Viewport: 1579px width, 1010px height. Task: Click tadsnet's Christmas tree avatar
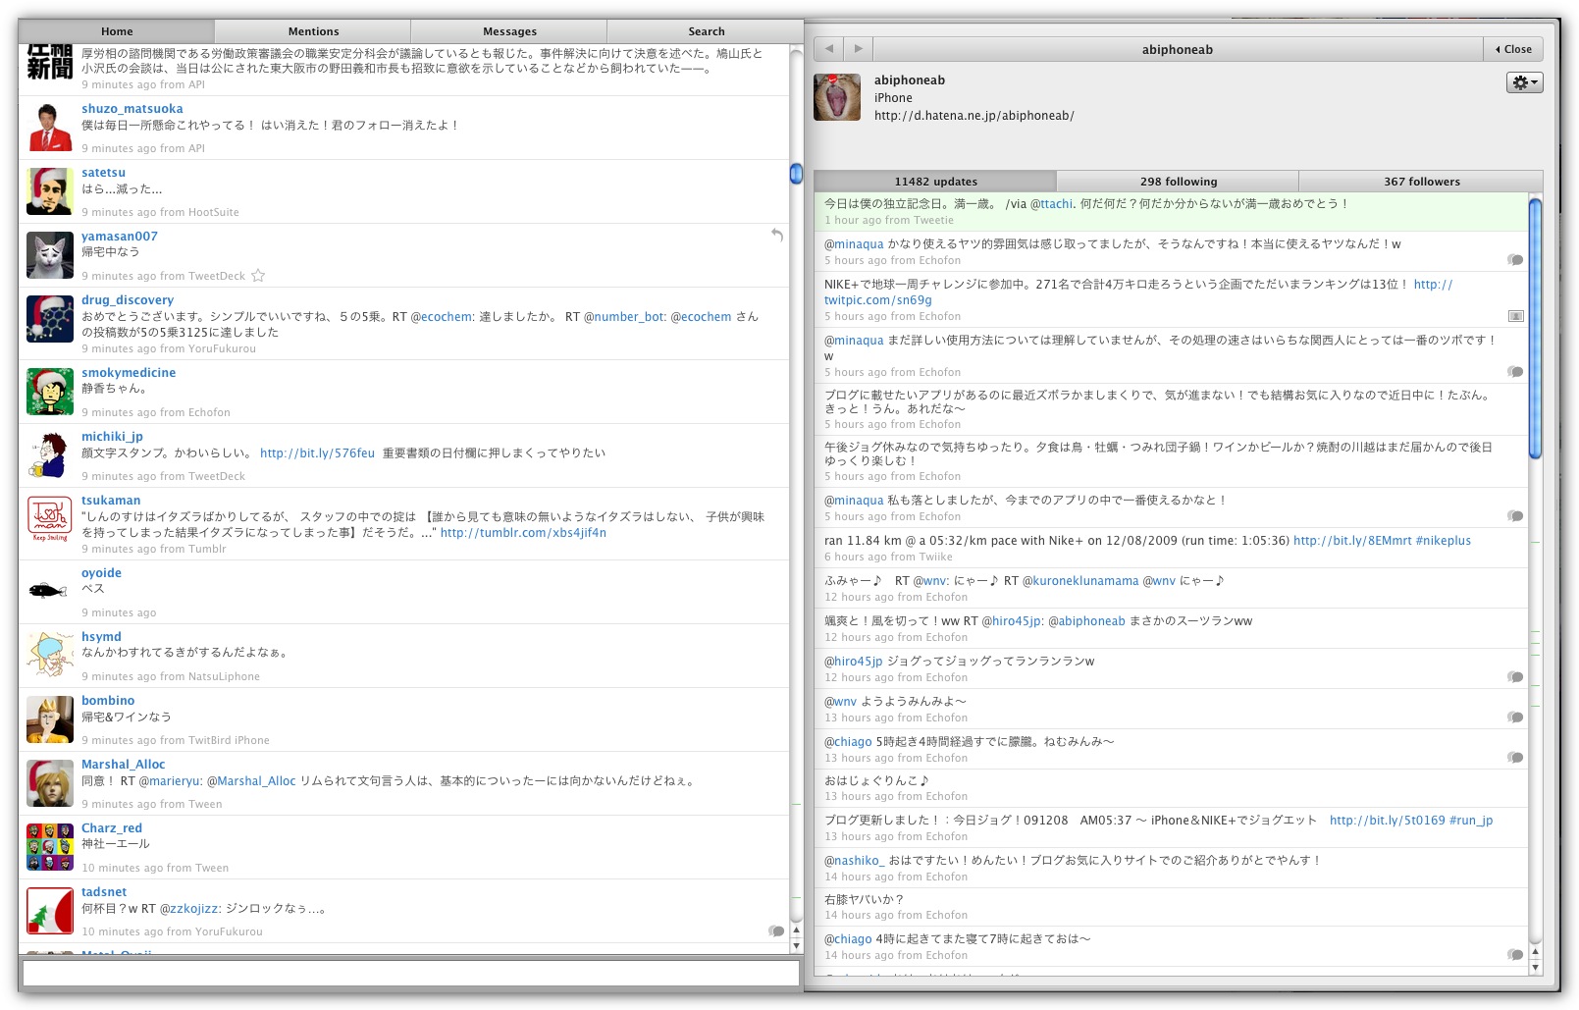click(50, 911)
